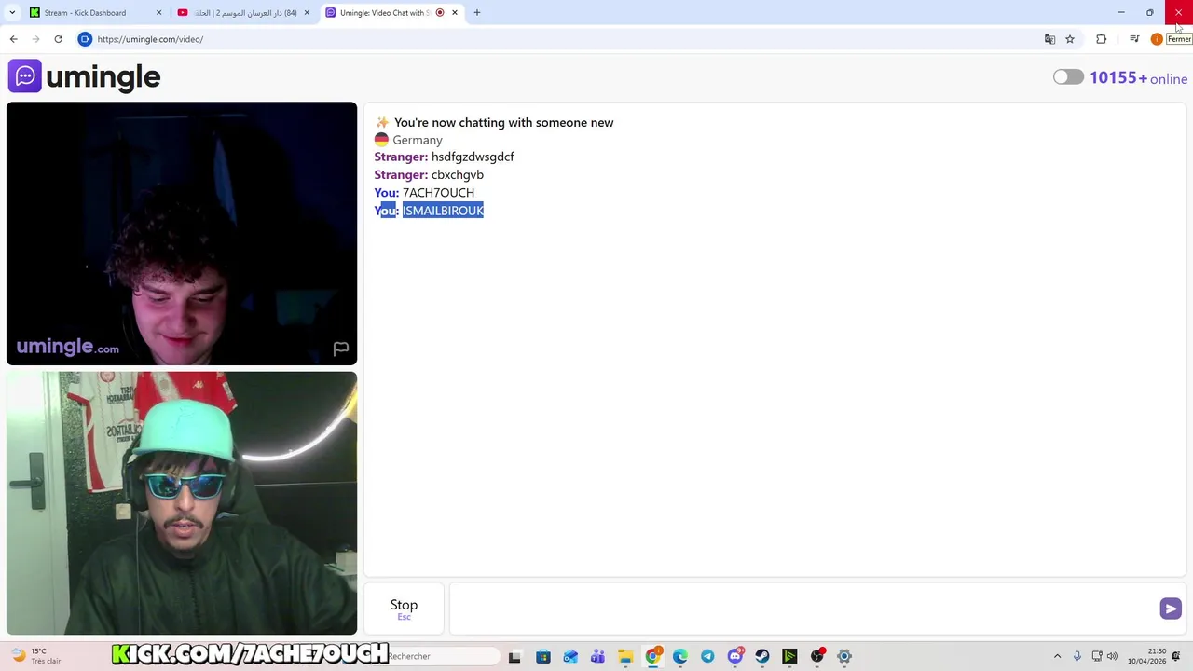
Task: Show hidden system tray icons
Action: tap(1057, 656)
